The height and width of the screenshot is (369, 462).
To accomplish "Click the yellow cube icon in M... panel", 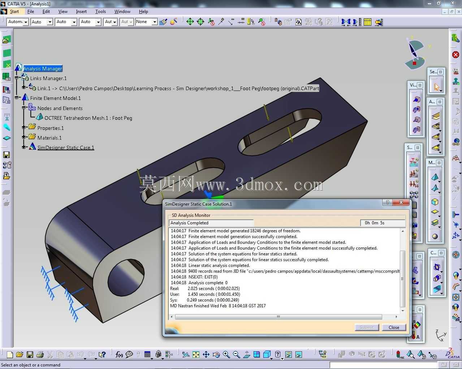I will (x=435, y=202).
